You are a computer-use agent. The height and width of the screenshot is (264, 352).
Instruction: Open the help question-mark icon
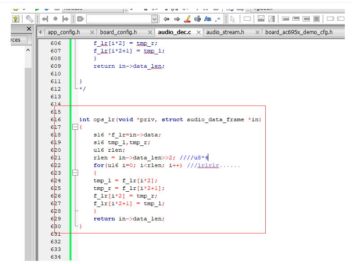[15, 19]
